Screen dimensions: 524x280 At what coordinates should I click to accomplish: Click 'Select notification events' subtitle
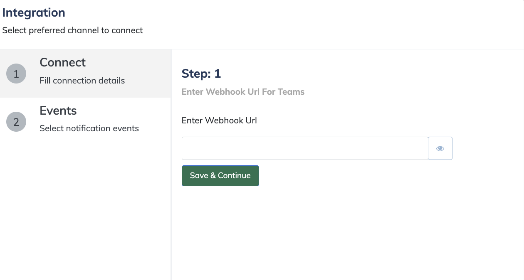[89, 128]
